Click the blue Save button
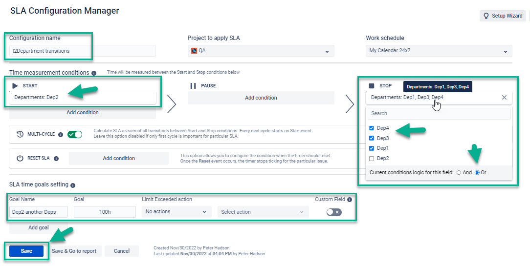The image size is (530, 266). pyautogui.click(x=26, y=251)
